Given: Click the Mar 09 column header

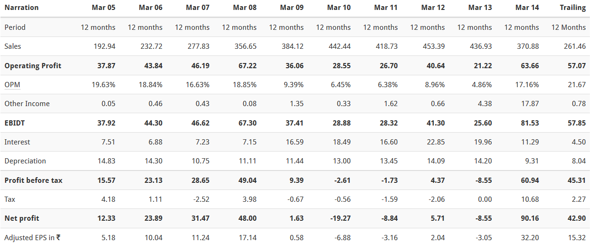Looking at the screenshot, I should (292, 8).
